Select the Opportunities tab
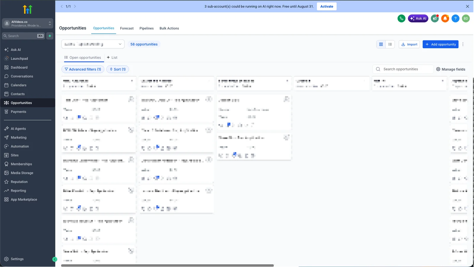Image resolution: width=474 pixels, height=267 pixels. coord(104,28)
